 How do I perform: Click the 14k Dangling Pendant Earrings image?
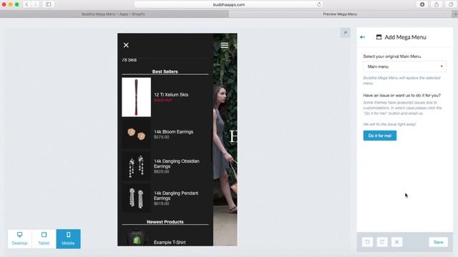point(137,198)
